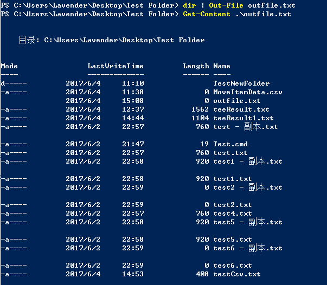
Task: Select the test4.txt file name
Action: 233,213
